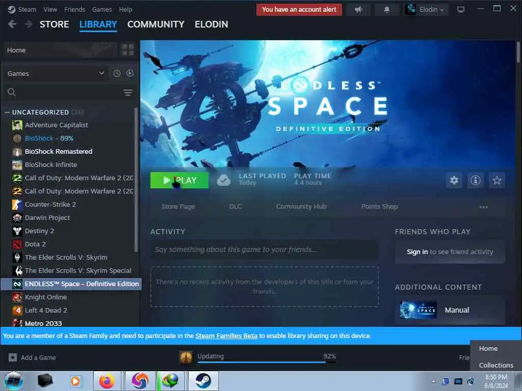This screenshot has height=391, width=522.
Task: Open Windows Start button
Action: [13, 381]
